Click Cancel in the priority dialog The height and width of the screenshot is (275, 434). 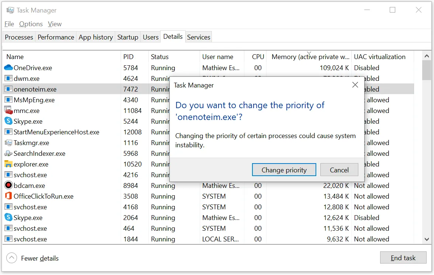click(339, 170)
